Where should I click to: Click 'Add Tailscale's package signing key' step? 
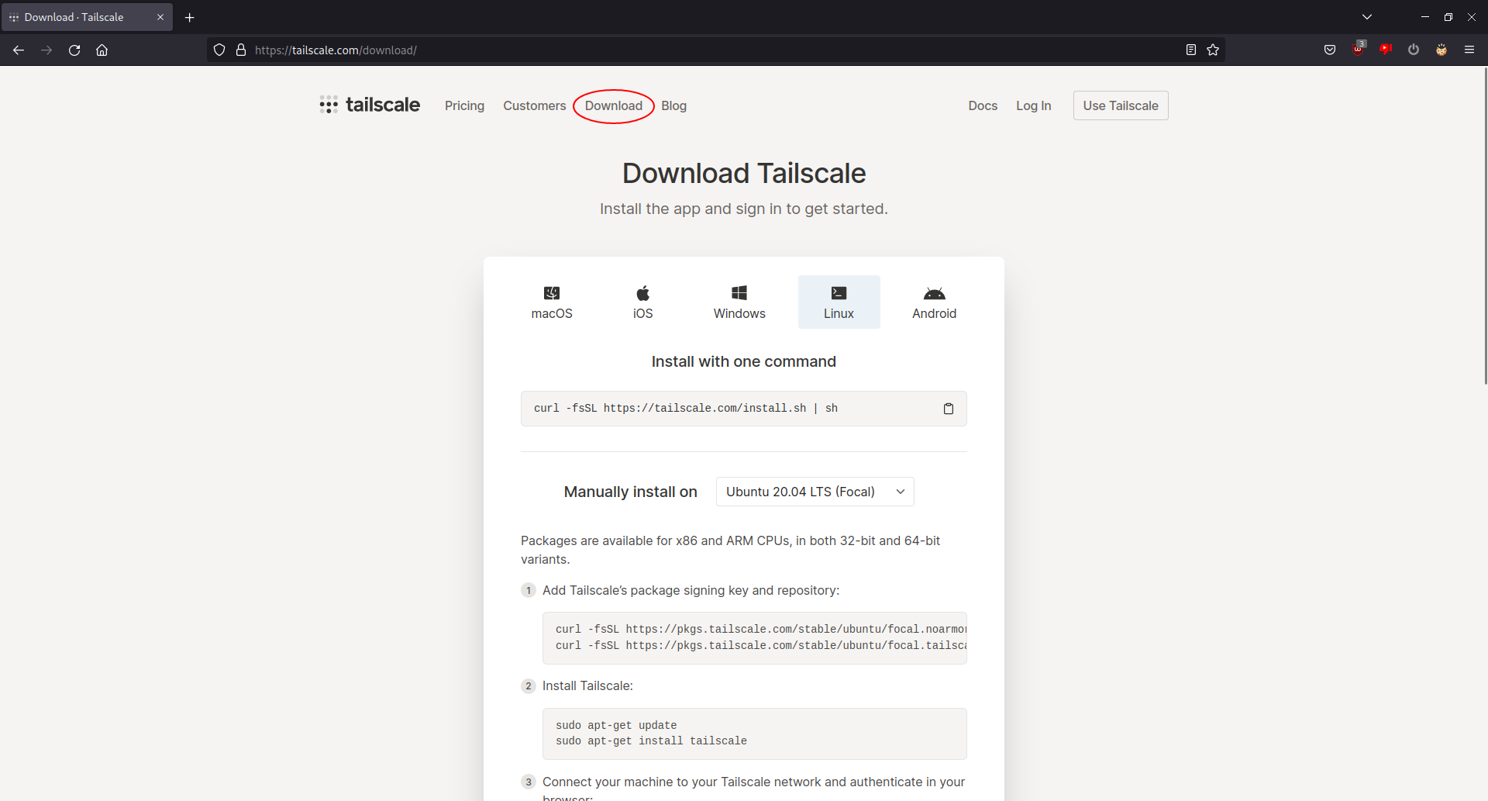point(691,591)
